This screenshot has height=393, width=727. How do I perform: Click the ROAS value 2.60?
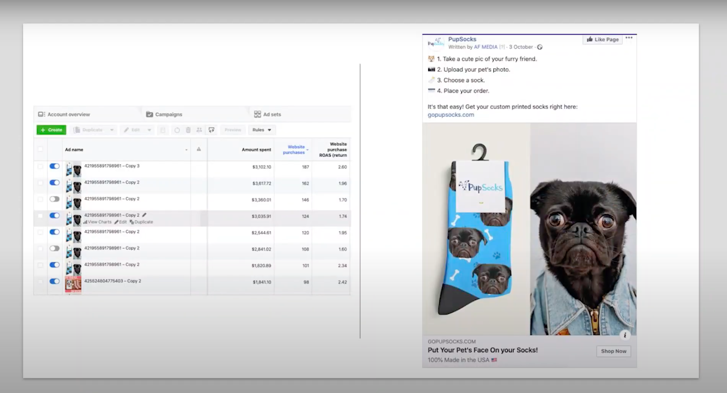point(343,167)
